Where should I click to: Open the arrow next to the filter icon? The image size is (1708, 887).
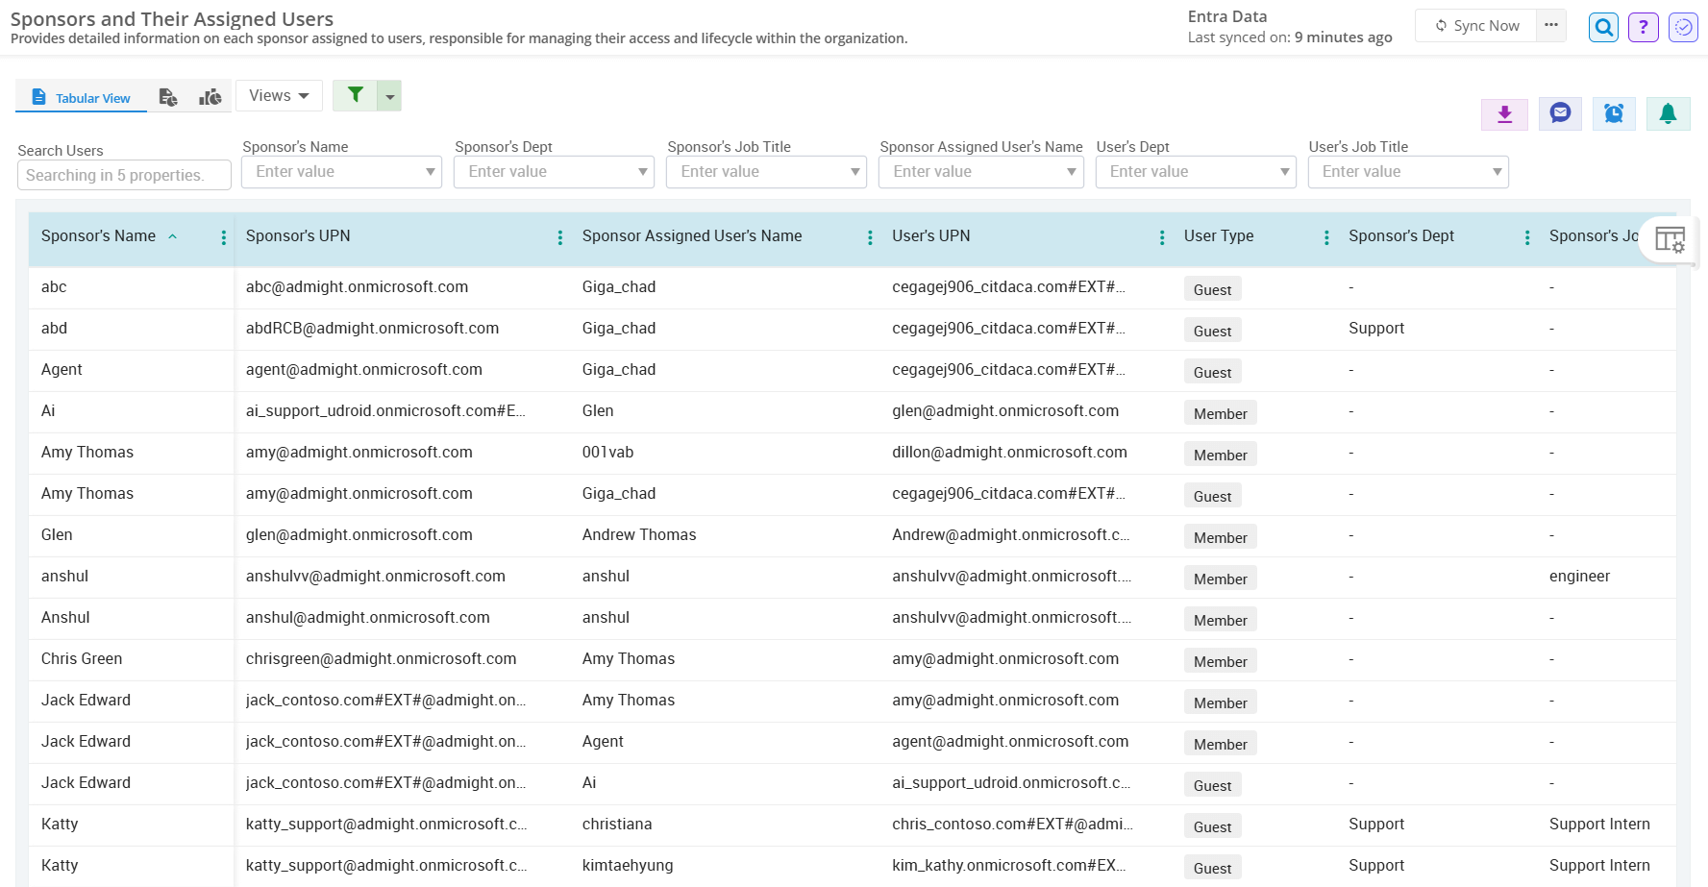tap(389, 95)
